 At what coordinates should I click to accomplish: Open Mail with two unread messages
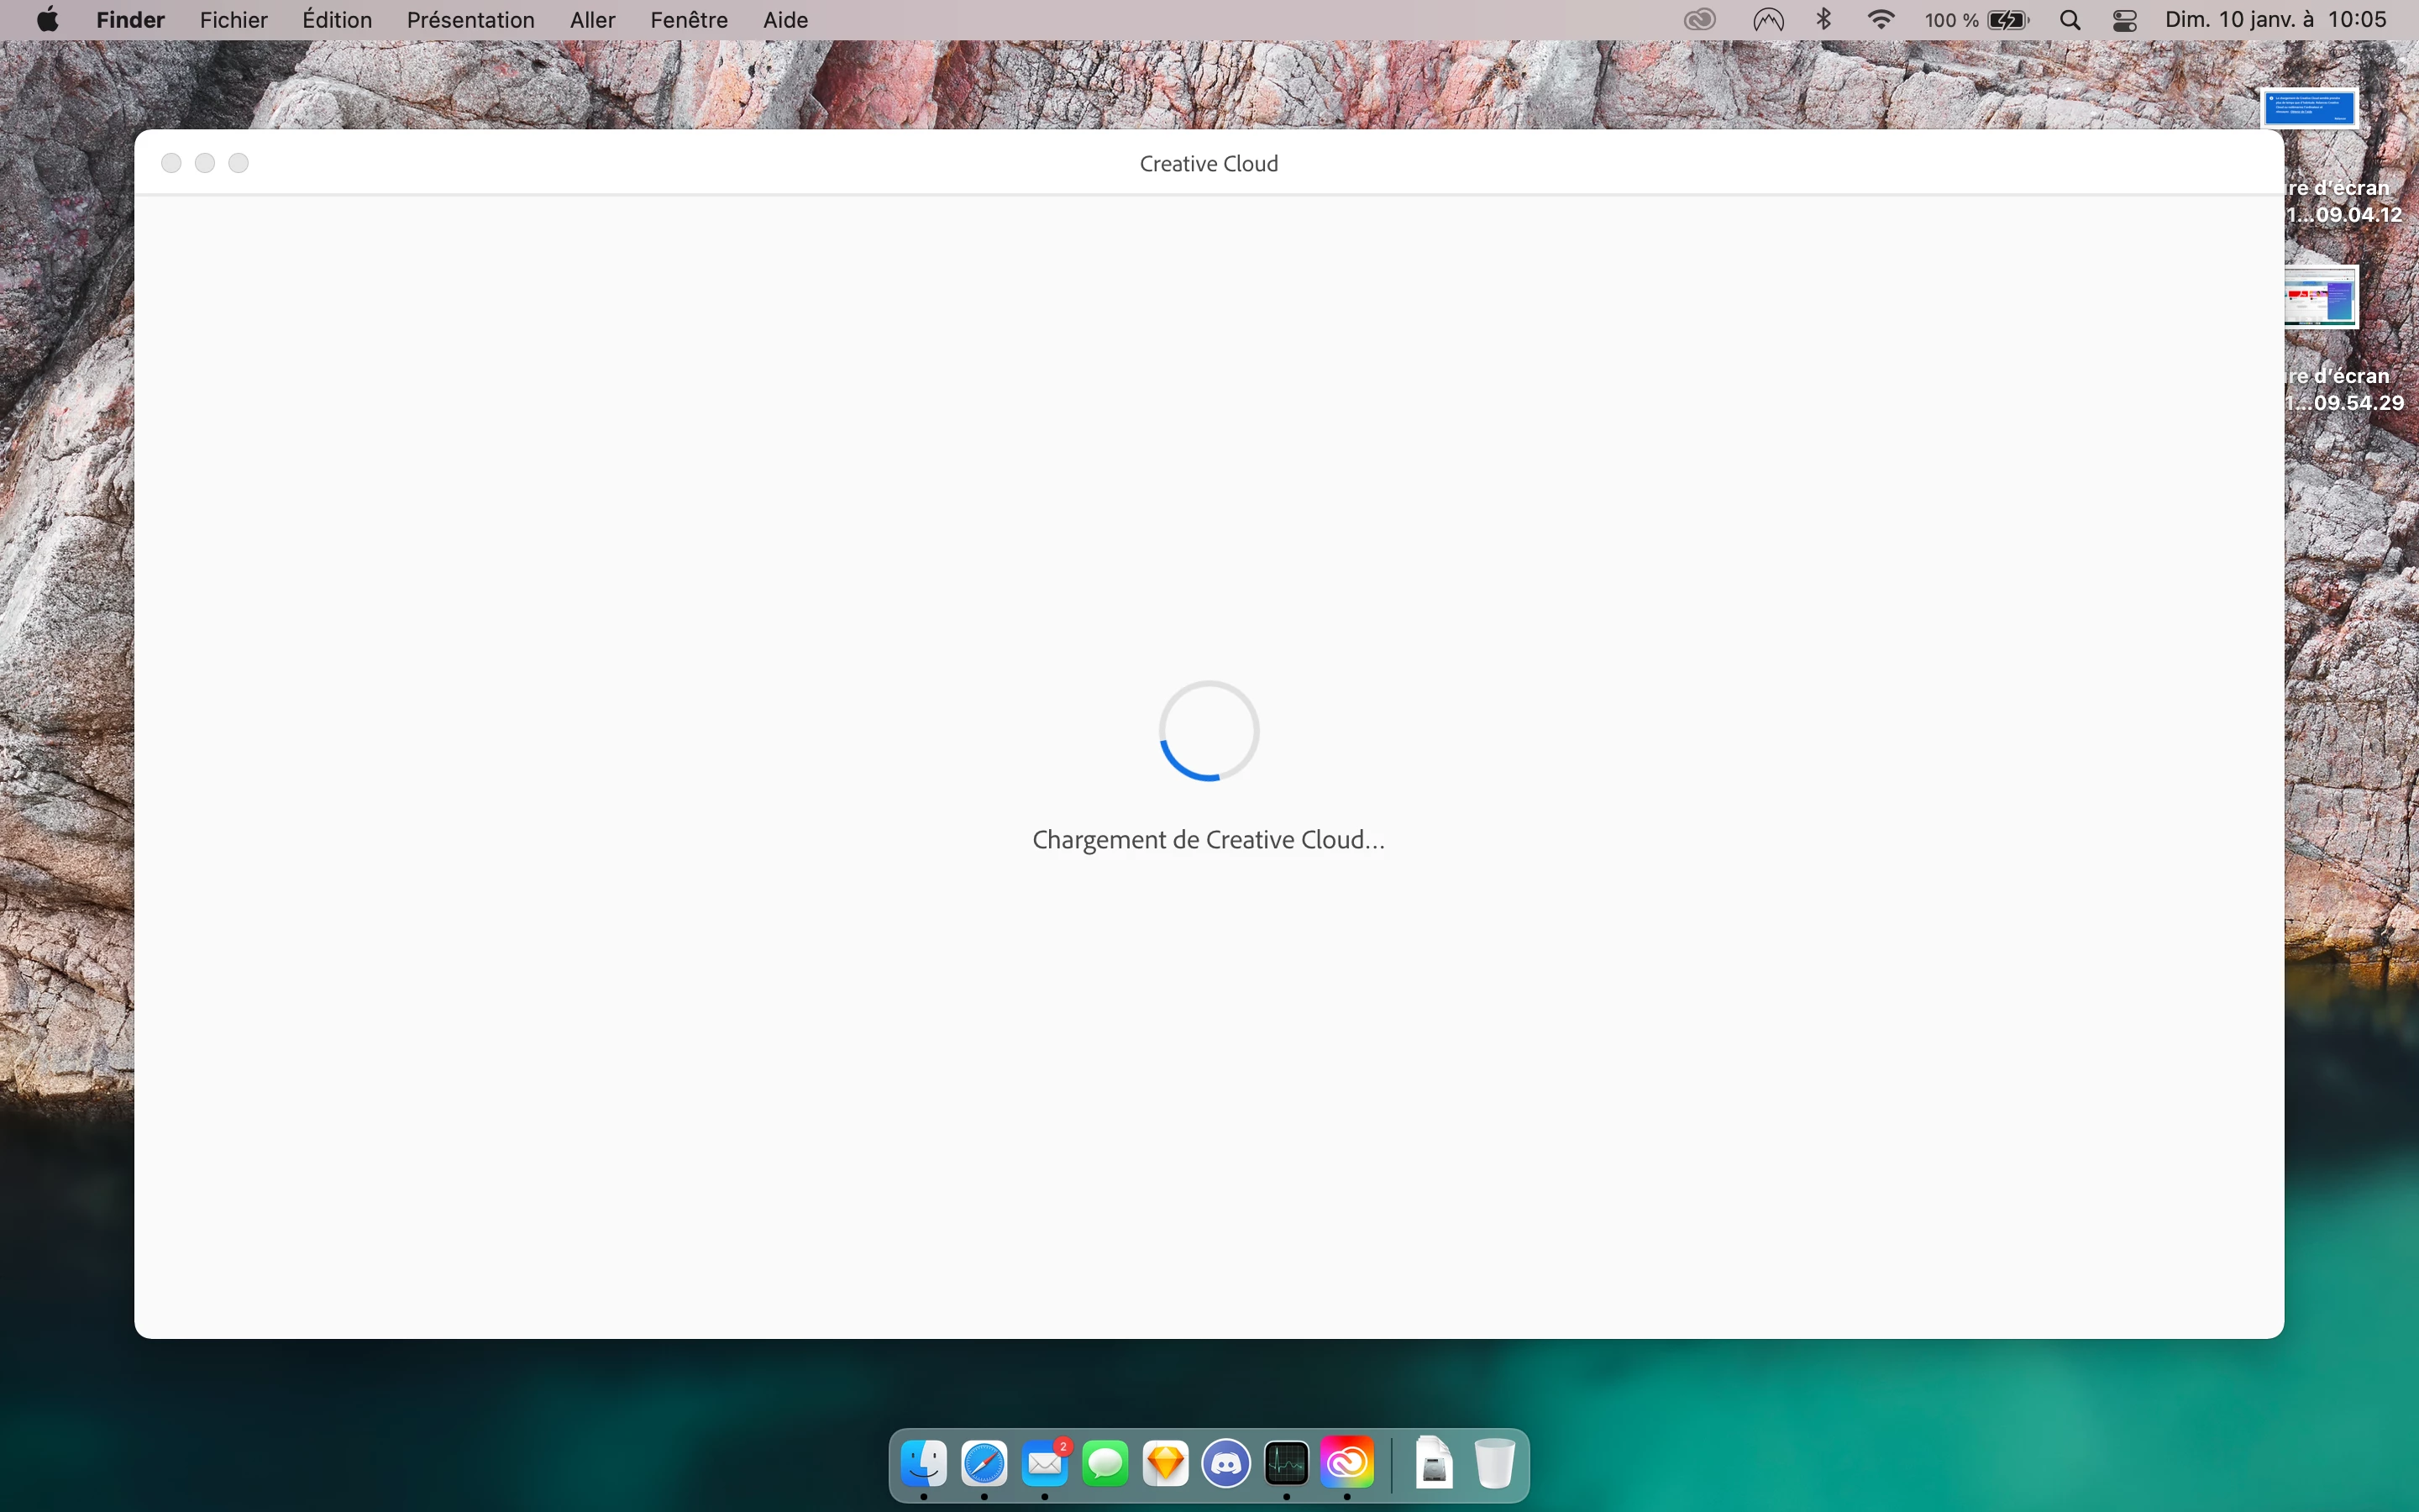tap(1045, 1464)
